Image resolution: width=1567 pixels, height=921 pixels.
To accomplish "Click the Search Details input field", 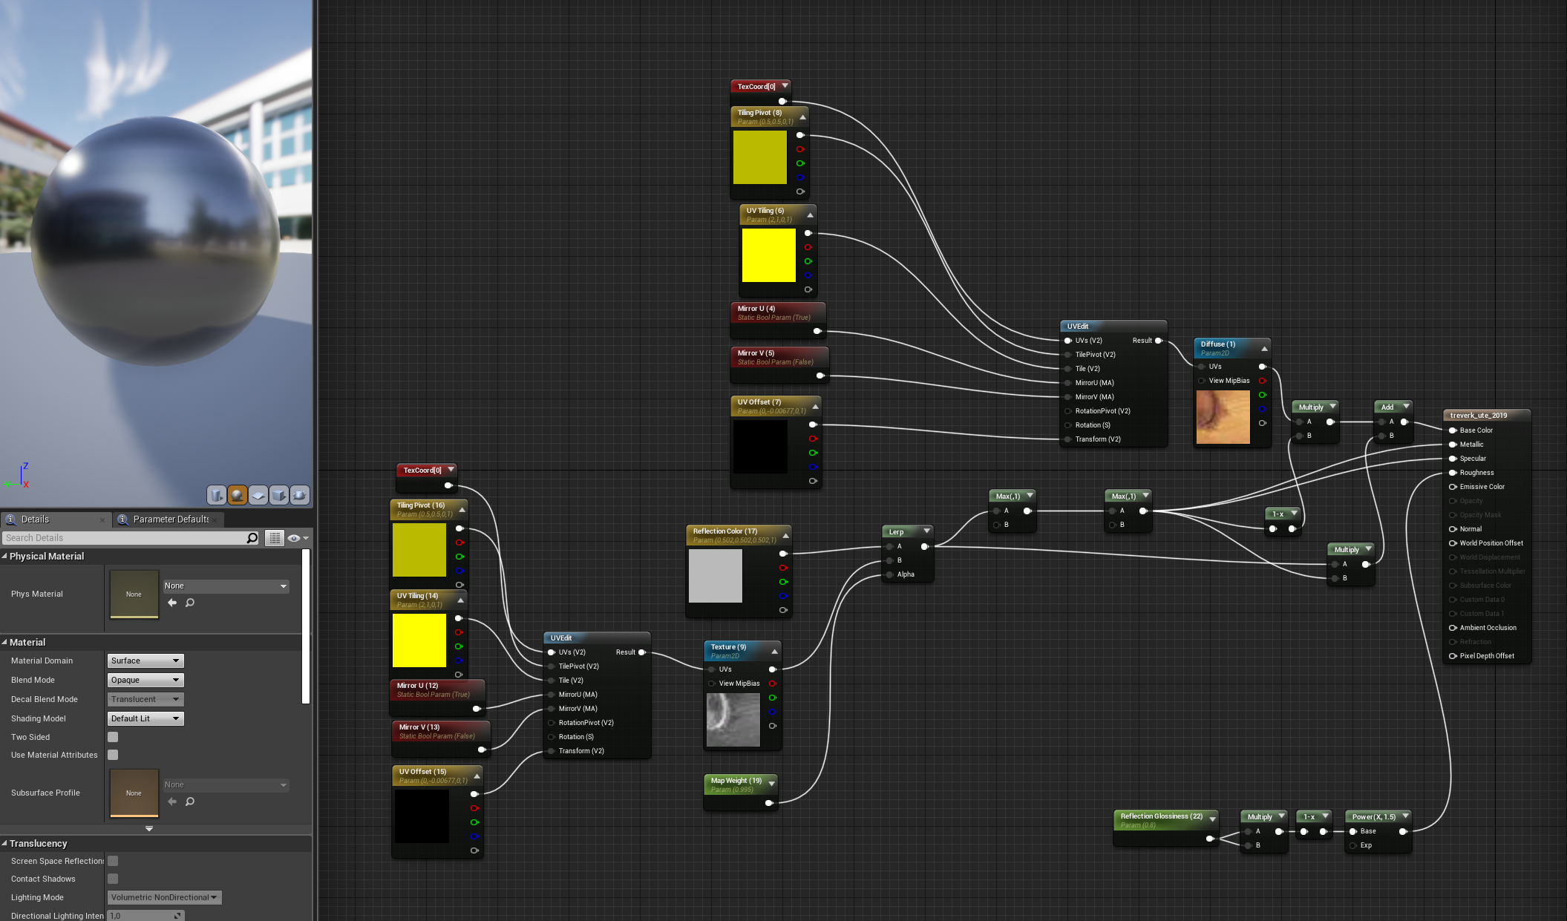I will pos(125,538).
